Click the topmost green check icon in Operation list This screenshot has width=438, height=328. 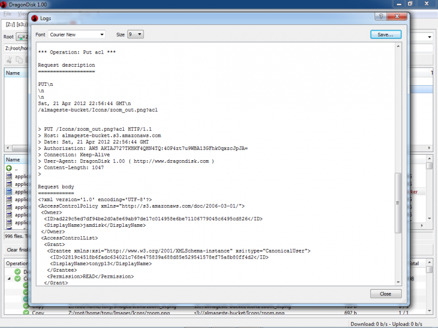(x=18, y=271)
